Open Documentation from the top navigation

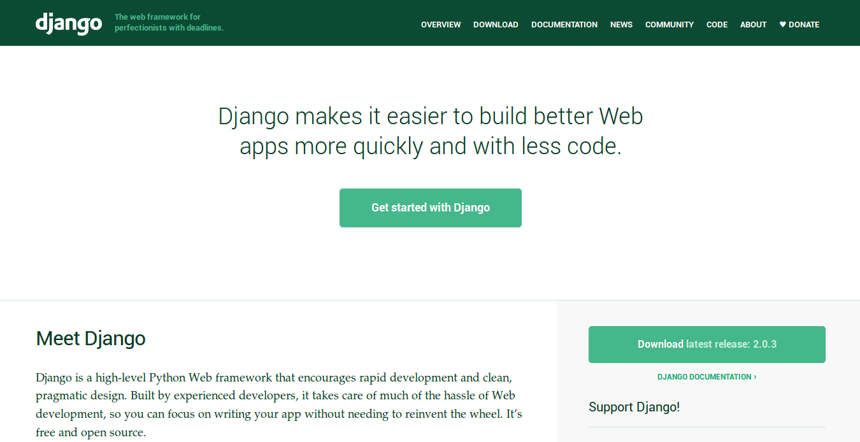pos(564,25)
